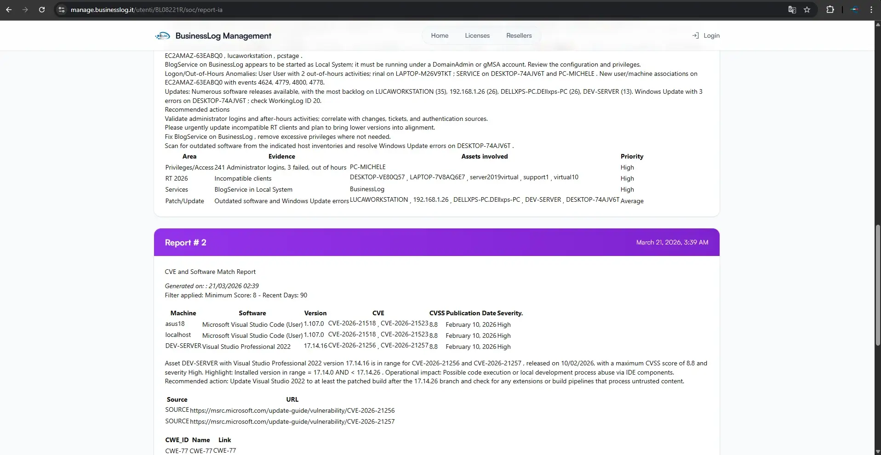881x455 pixels.
Task: Click version 17.14.16 cell
Action: coord(315,346)
